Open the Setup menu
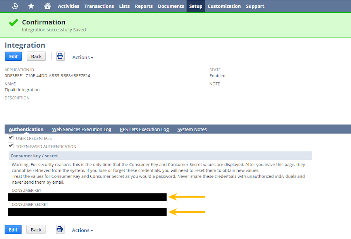Image resolution: width=351 pixels, height=239 pixels. (x=195, y=6)
